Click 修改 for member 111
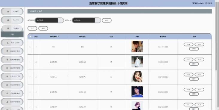This screenshot has height=110, width=219. (200, 44)
